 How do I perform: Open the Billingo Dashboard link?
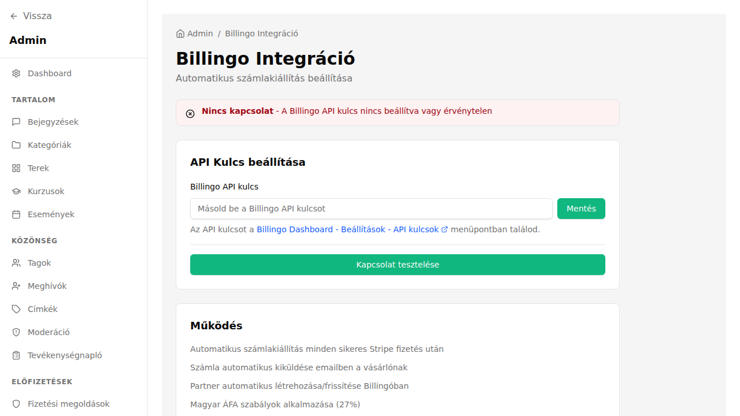(x=294, y=229)
